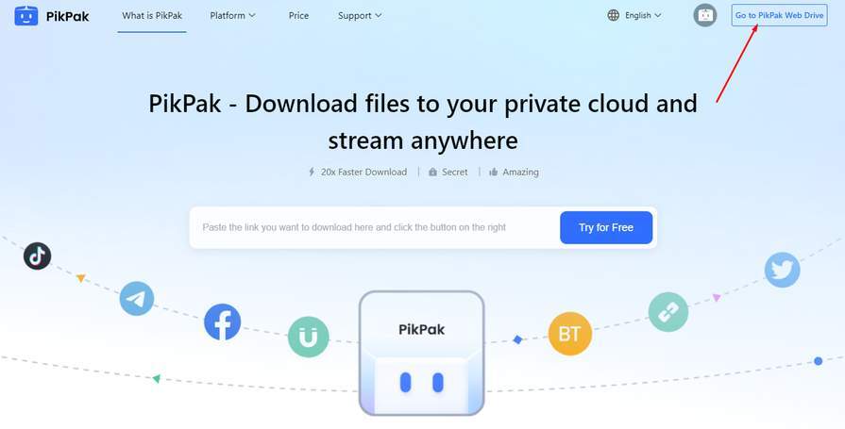Image resolution: width=845 pixels, height=429 pixels.
Task: Click the lightning bolt icon
Action: 312,173
